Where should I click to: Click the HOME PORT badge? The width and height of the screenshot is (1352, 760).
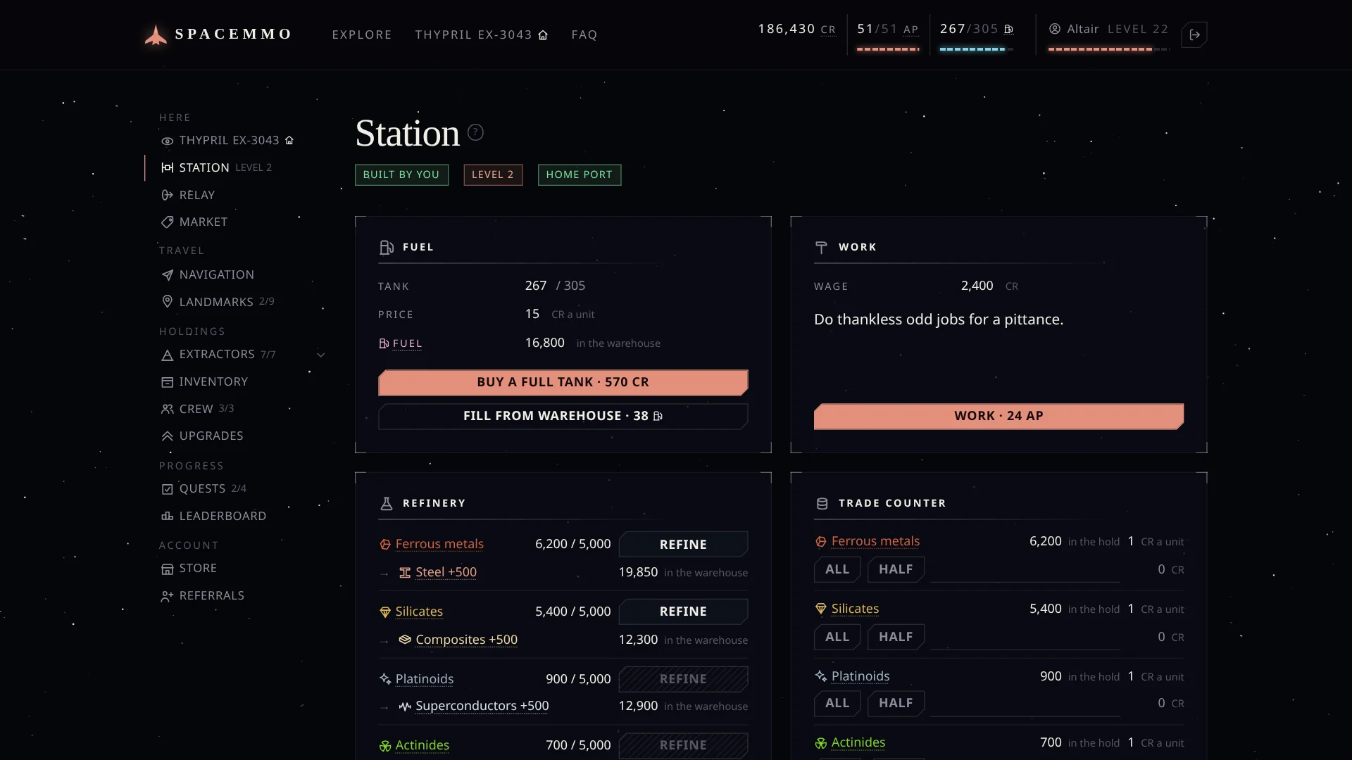pyautogui.click(x=579, y=175)
